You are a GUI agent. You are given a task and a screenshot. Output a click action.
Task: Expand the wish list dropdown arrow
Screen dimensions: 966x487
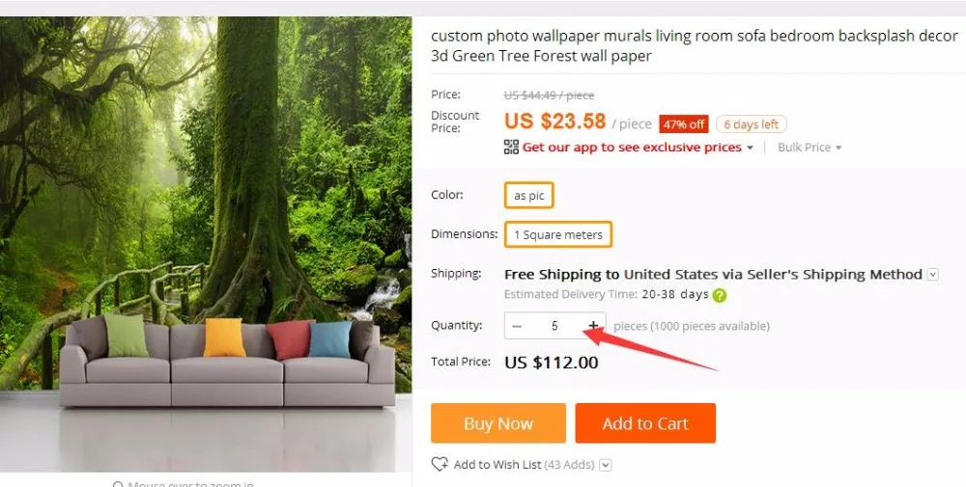pyautogui.click(x=606, y=465)
